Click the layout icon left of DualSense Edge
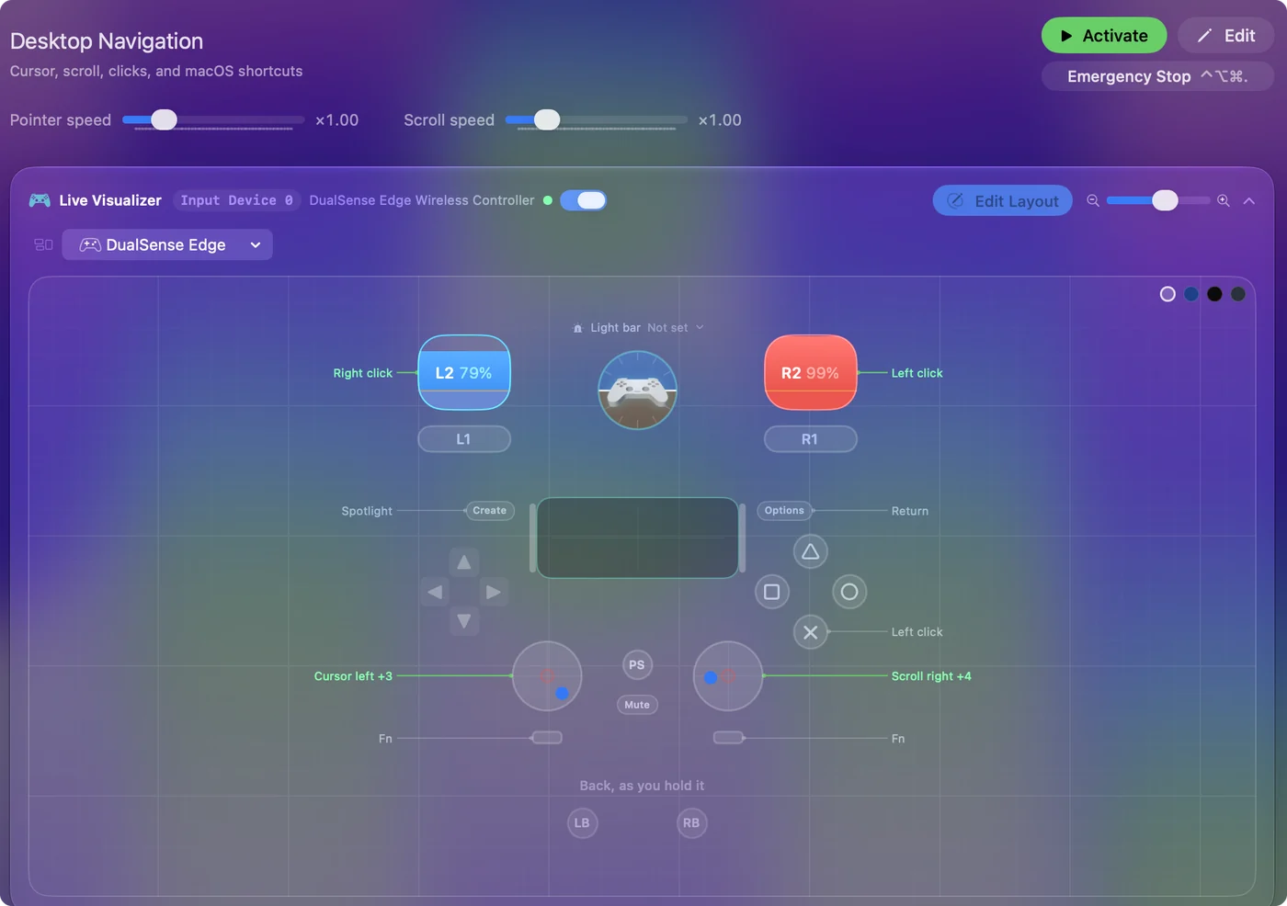This screenshot has width=1287, height=906. pos(43,244)
